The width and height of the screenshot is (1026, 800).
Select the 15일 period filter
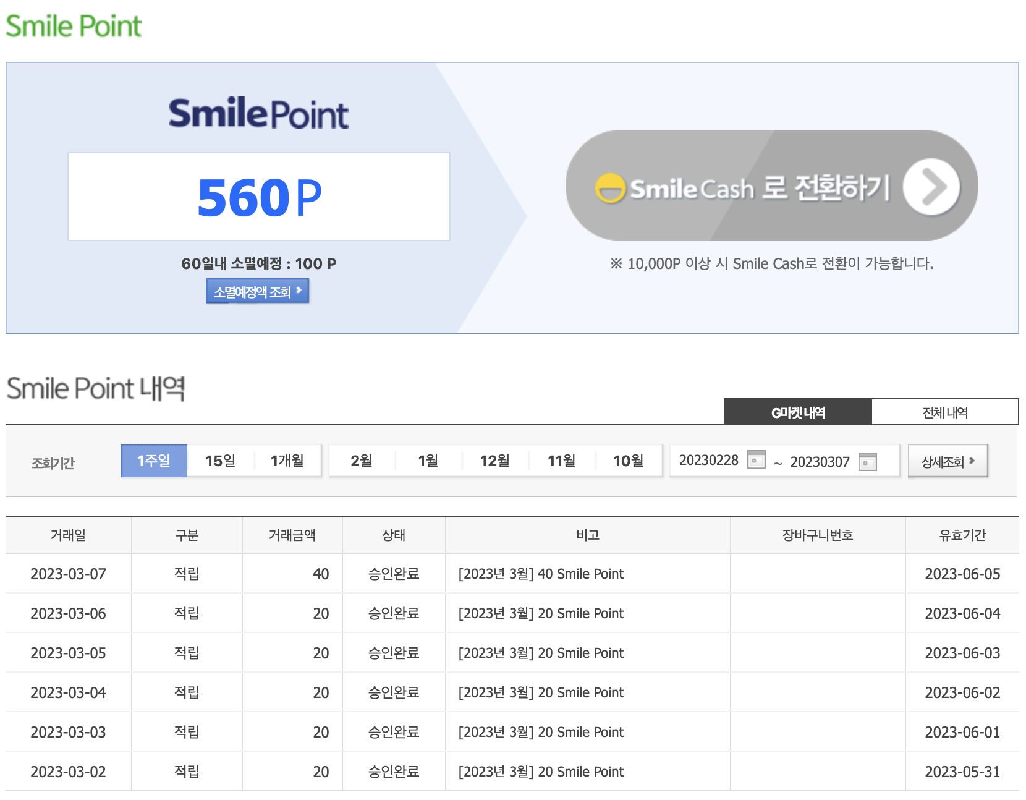[221, 461]
